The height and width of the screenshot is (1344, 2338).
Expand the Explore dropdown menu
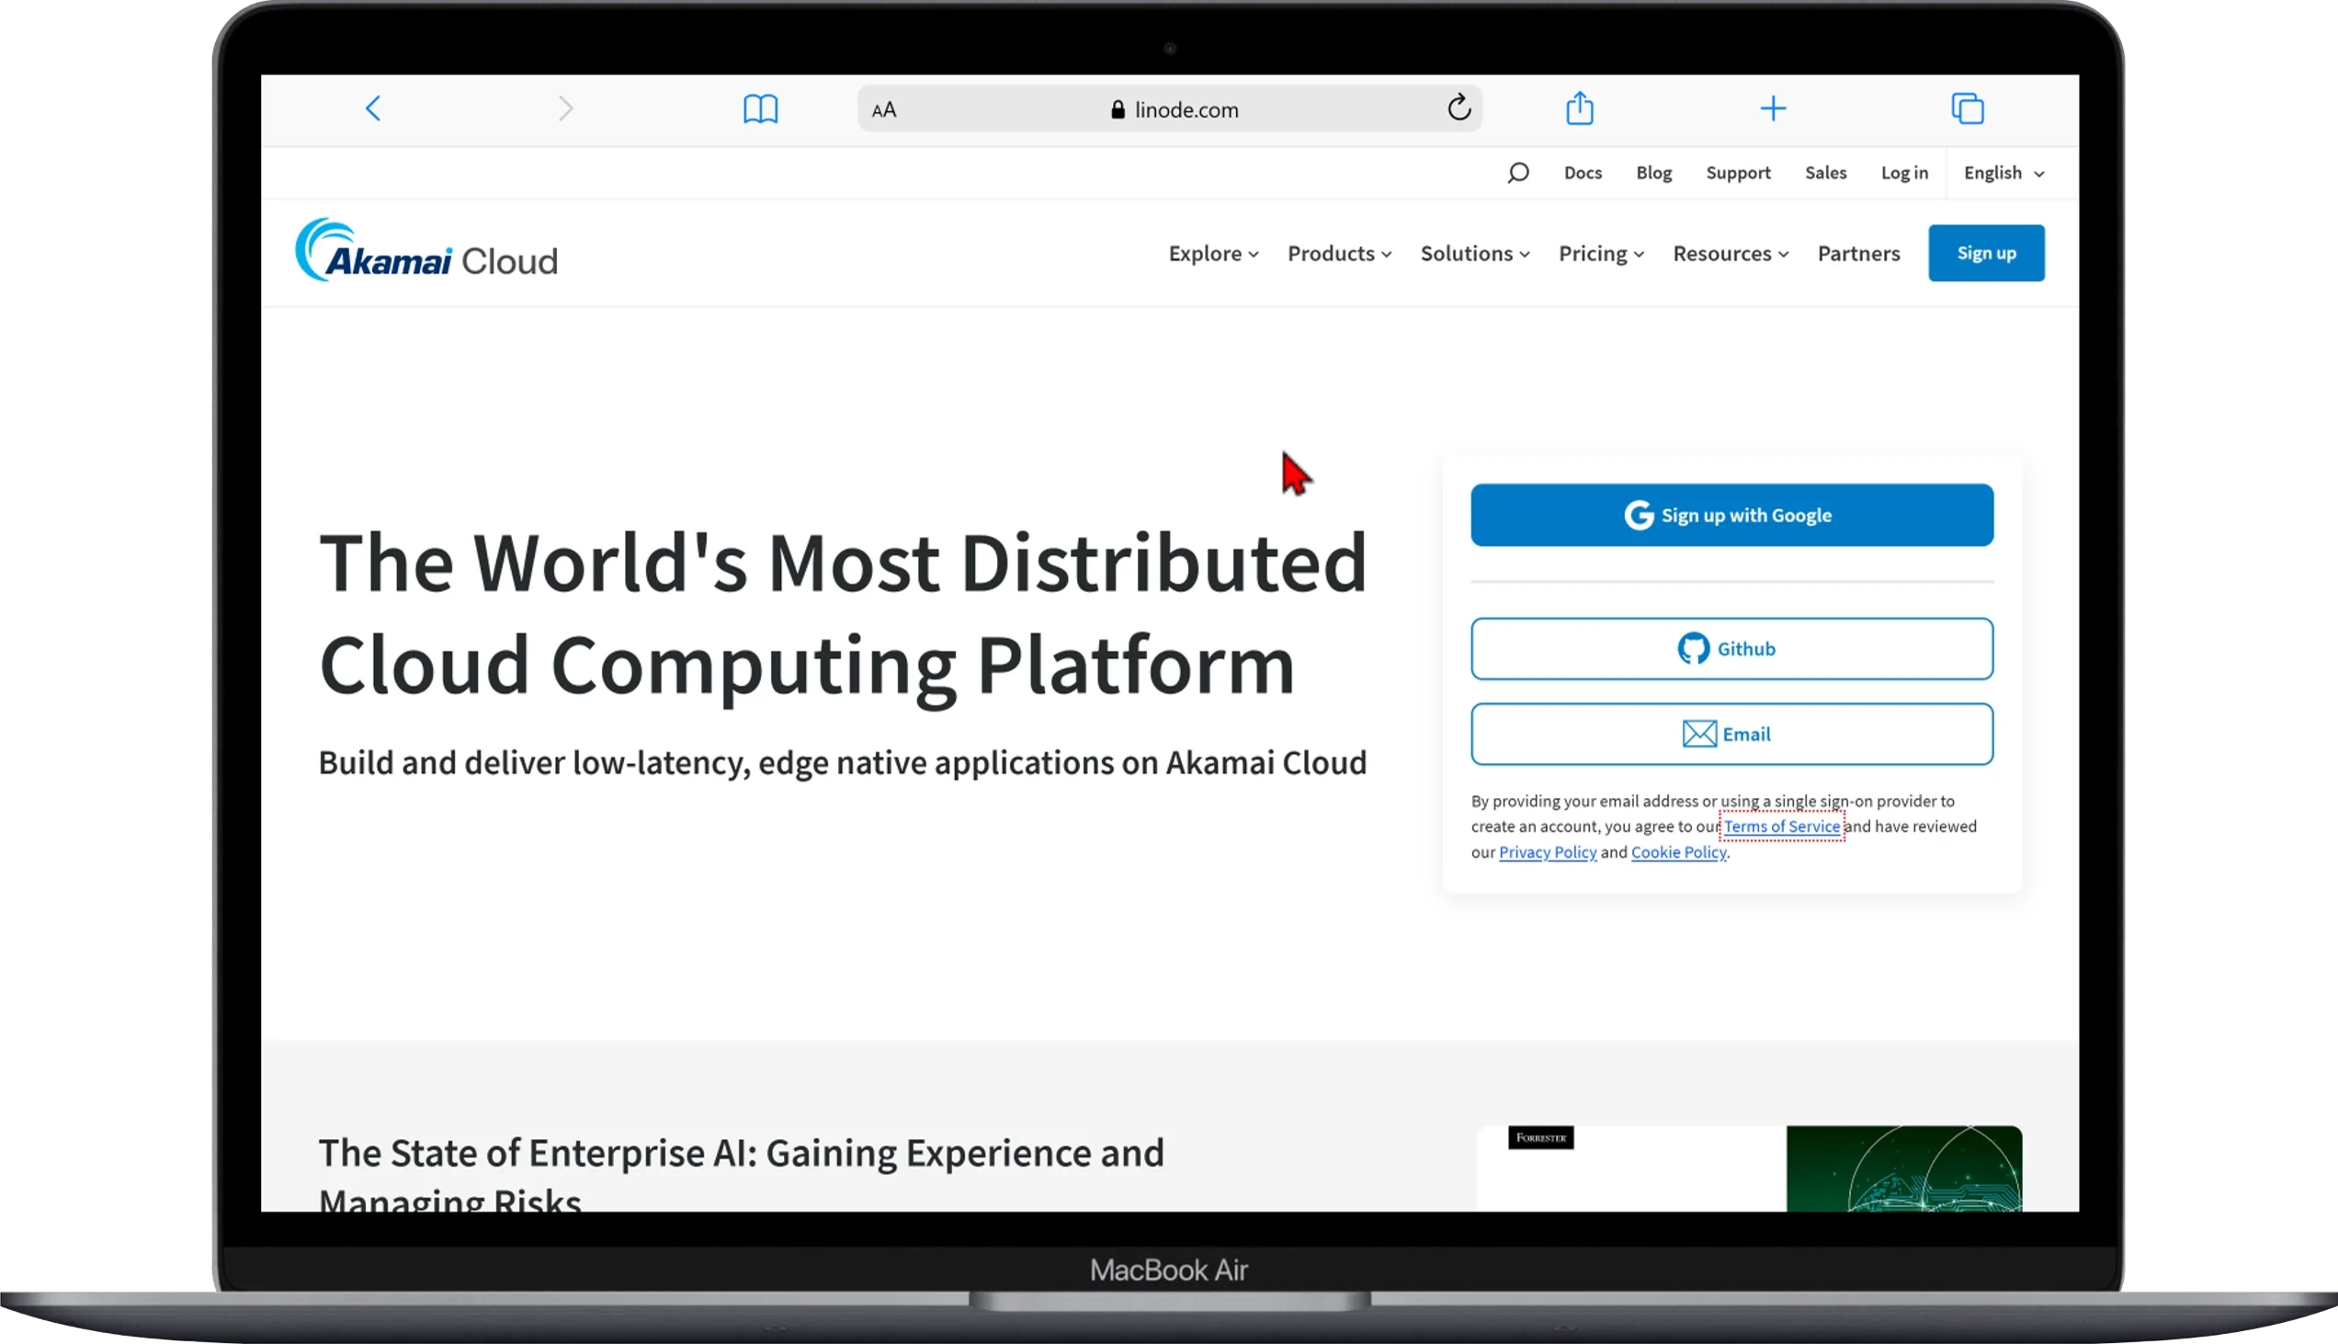[x=1213, y=253]
